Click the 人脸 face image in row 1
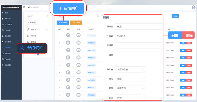Image resolution: width=197 pixels, height=102 pixels. click(78, 35)
